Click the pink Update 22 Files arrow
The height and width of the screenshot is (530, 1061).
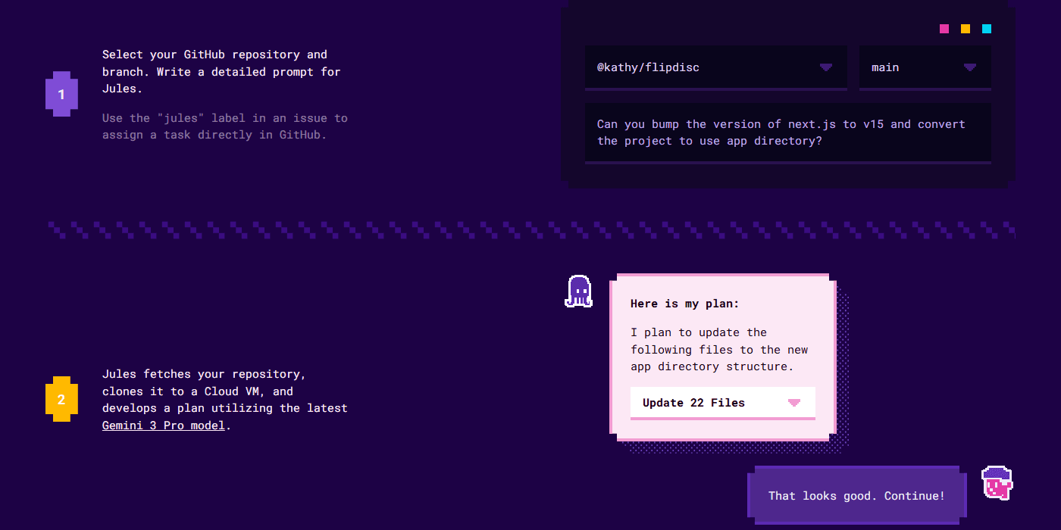tap(794, 403)
